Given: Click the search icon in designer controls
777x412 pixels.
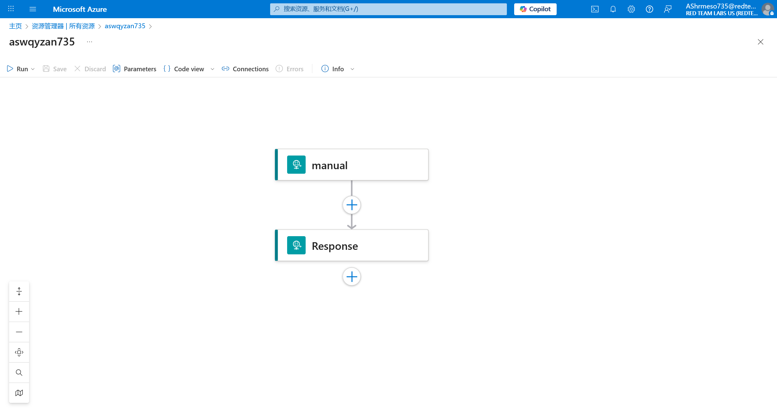Looking at the screenshot, I should click(x=19, y=373).
